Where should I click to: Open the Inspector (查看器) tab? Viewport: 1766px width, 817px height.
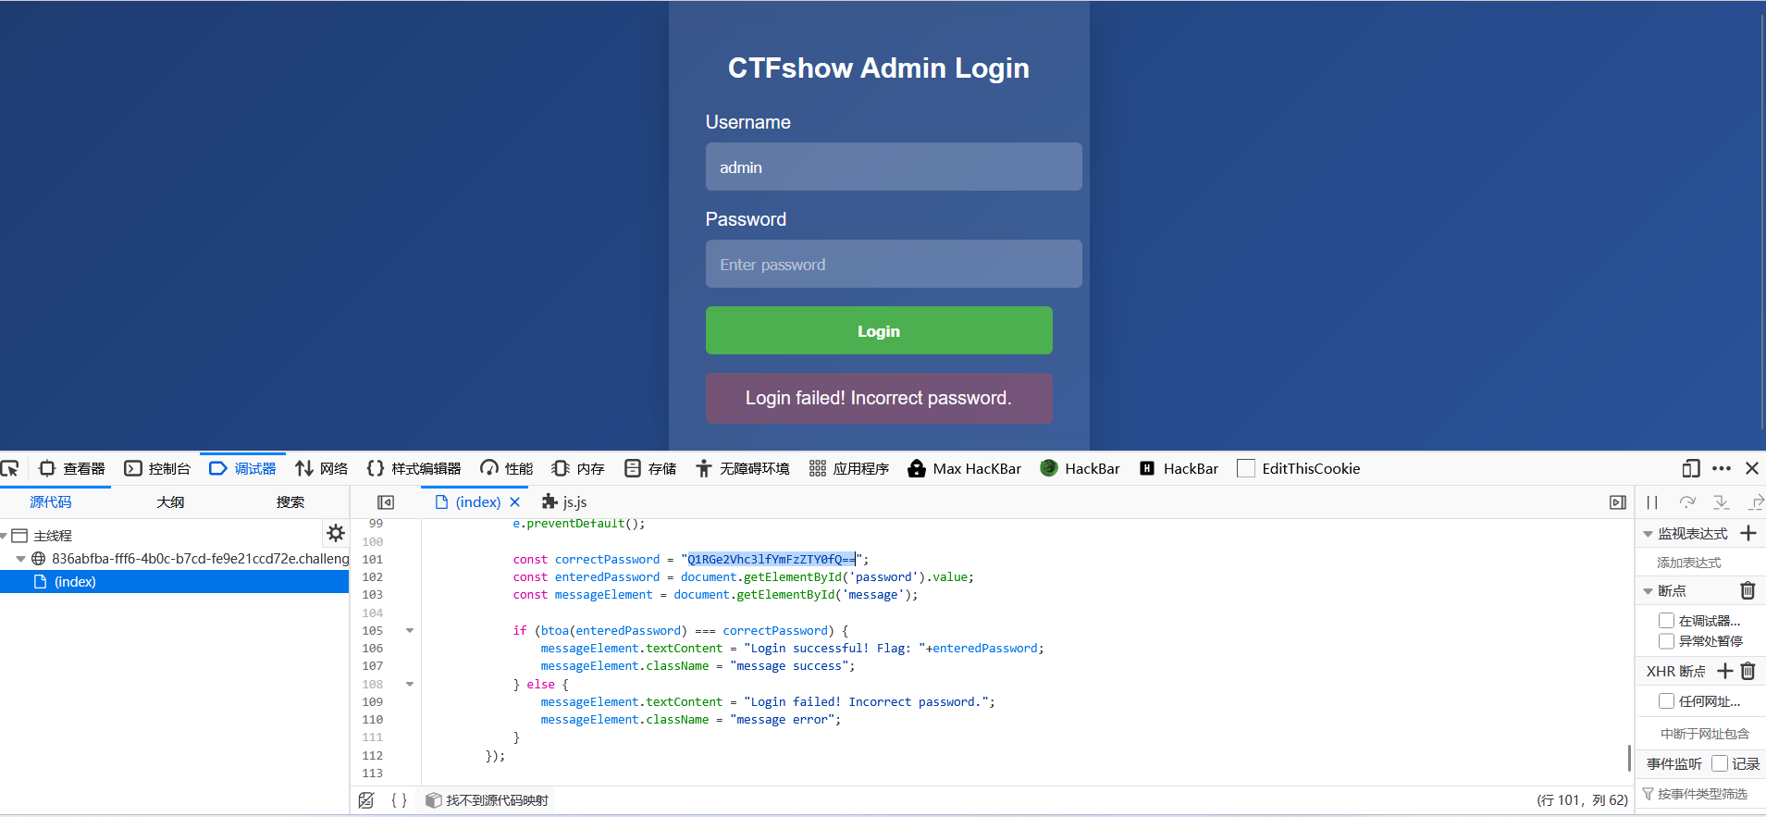click(x=72, y=468)
